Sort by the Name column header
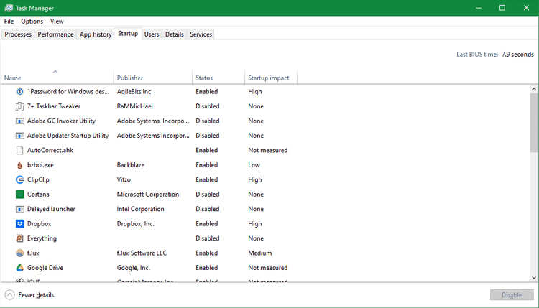The height and width of the screenshot is (308, 539). [x=57, y=78]
